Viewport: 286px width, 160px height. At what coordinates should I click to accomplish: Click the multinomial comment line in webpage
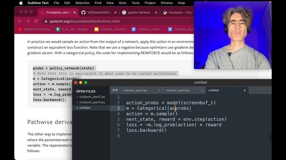click(105, 73)
